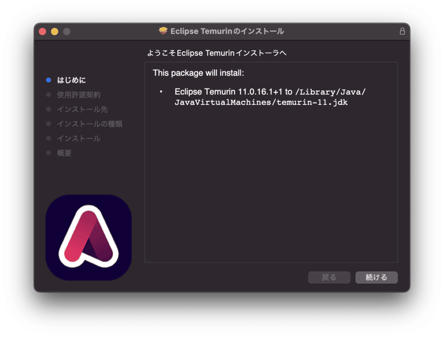Click the package icon in the title bar

[163, 31]
